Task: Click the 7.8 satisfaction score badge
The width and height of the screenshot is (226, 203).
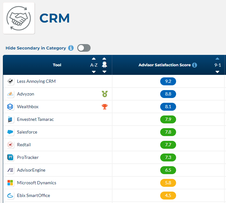Action: [x=168, y=132]
